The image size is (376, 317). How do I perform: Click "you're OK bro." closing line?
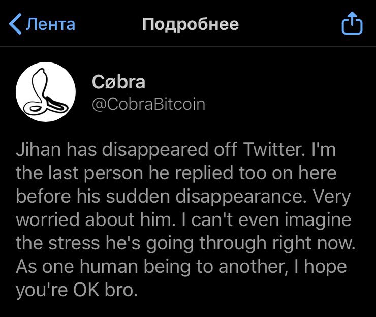click(x=77, y=291)
